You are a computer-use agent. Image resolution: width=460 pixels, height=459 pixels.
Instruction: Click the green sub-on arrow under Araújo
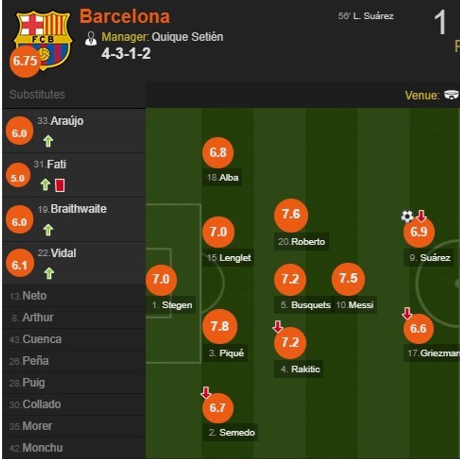[48, 141]
